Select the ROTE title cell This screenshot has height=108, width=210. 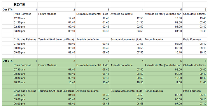pyautogui.click(x=25, y=5)
